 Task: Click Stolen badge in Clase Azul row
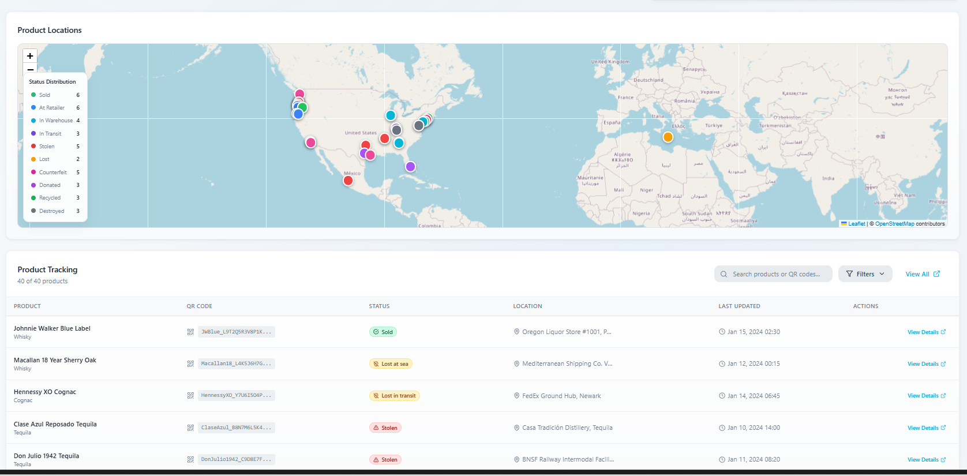point(385,428)
